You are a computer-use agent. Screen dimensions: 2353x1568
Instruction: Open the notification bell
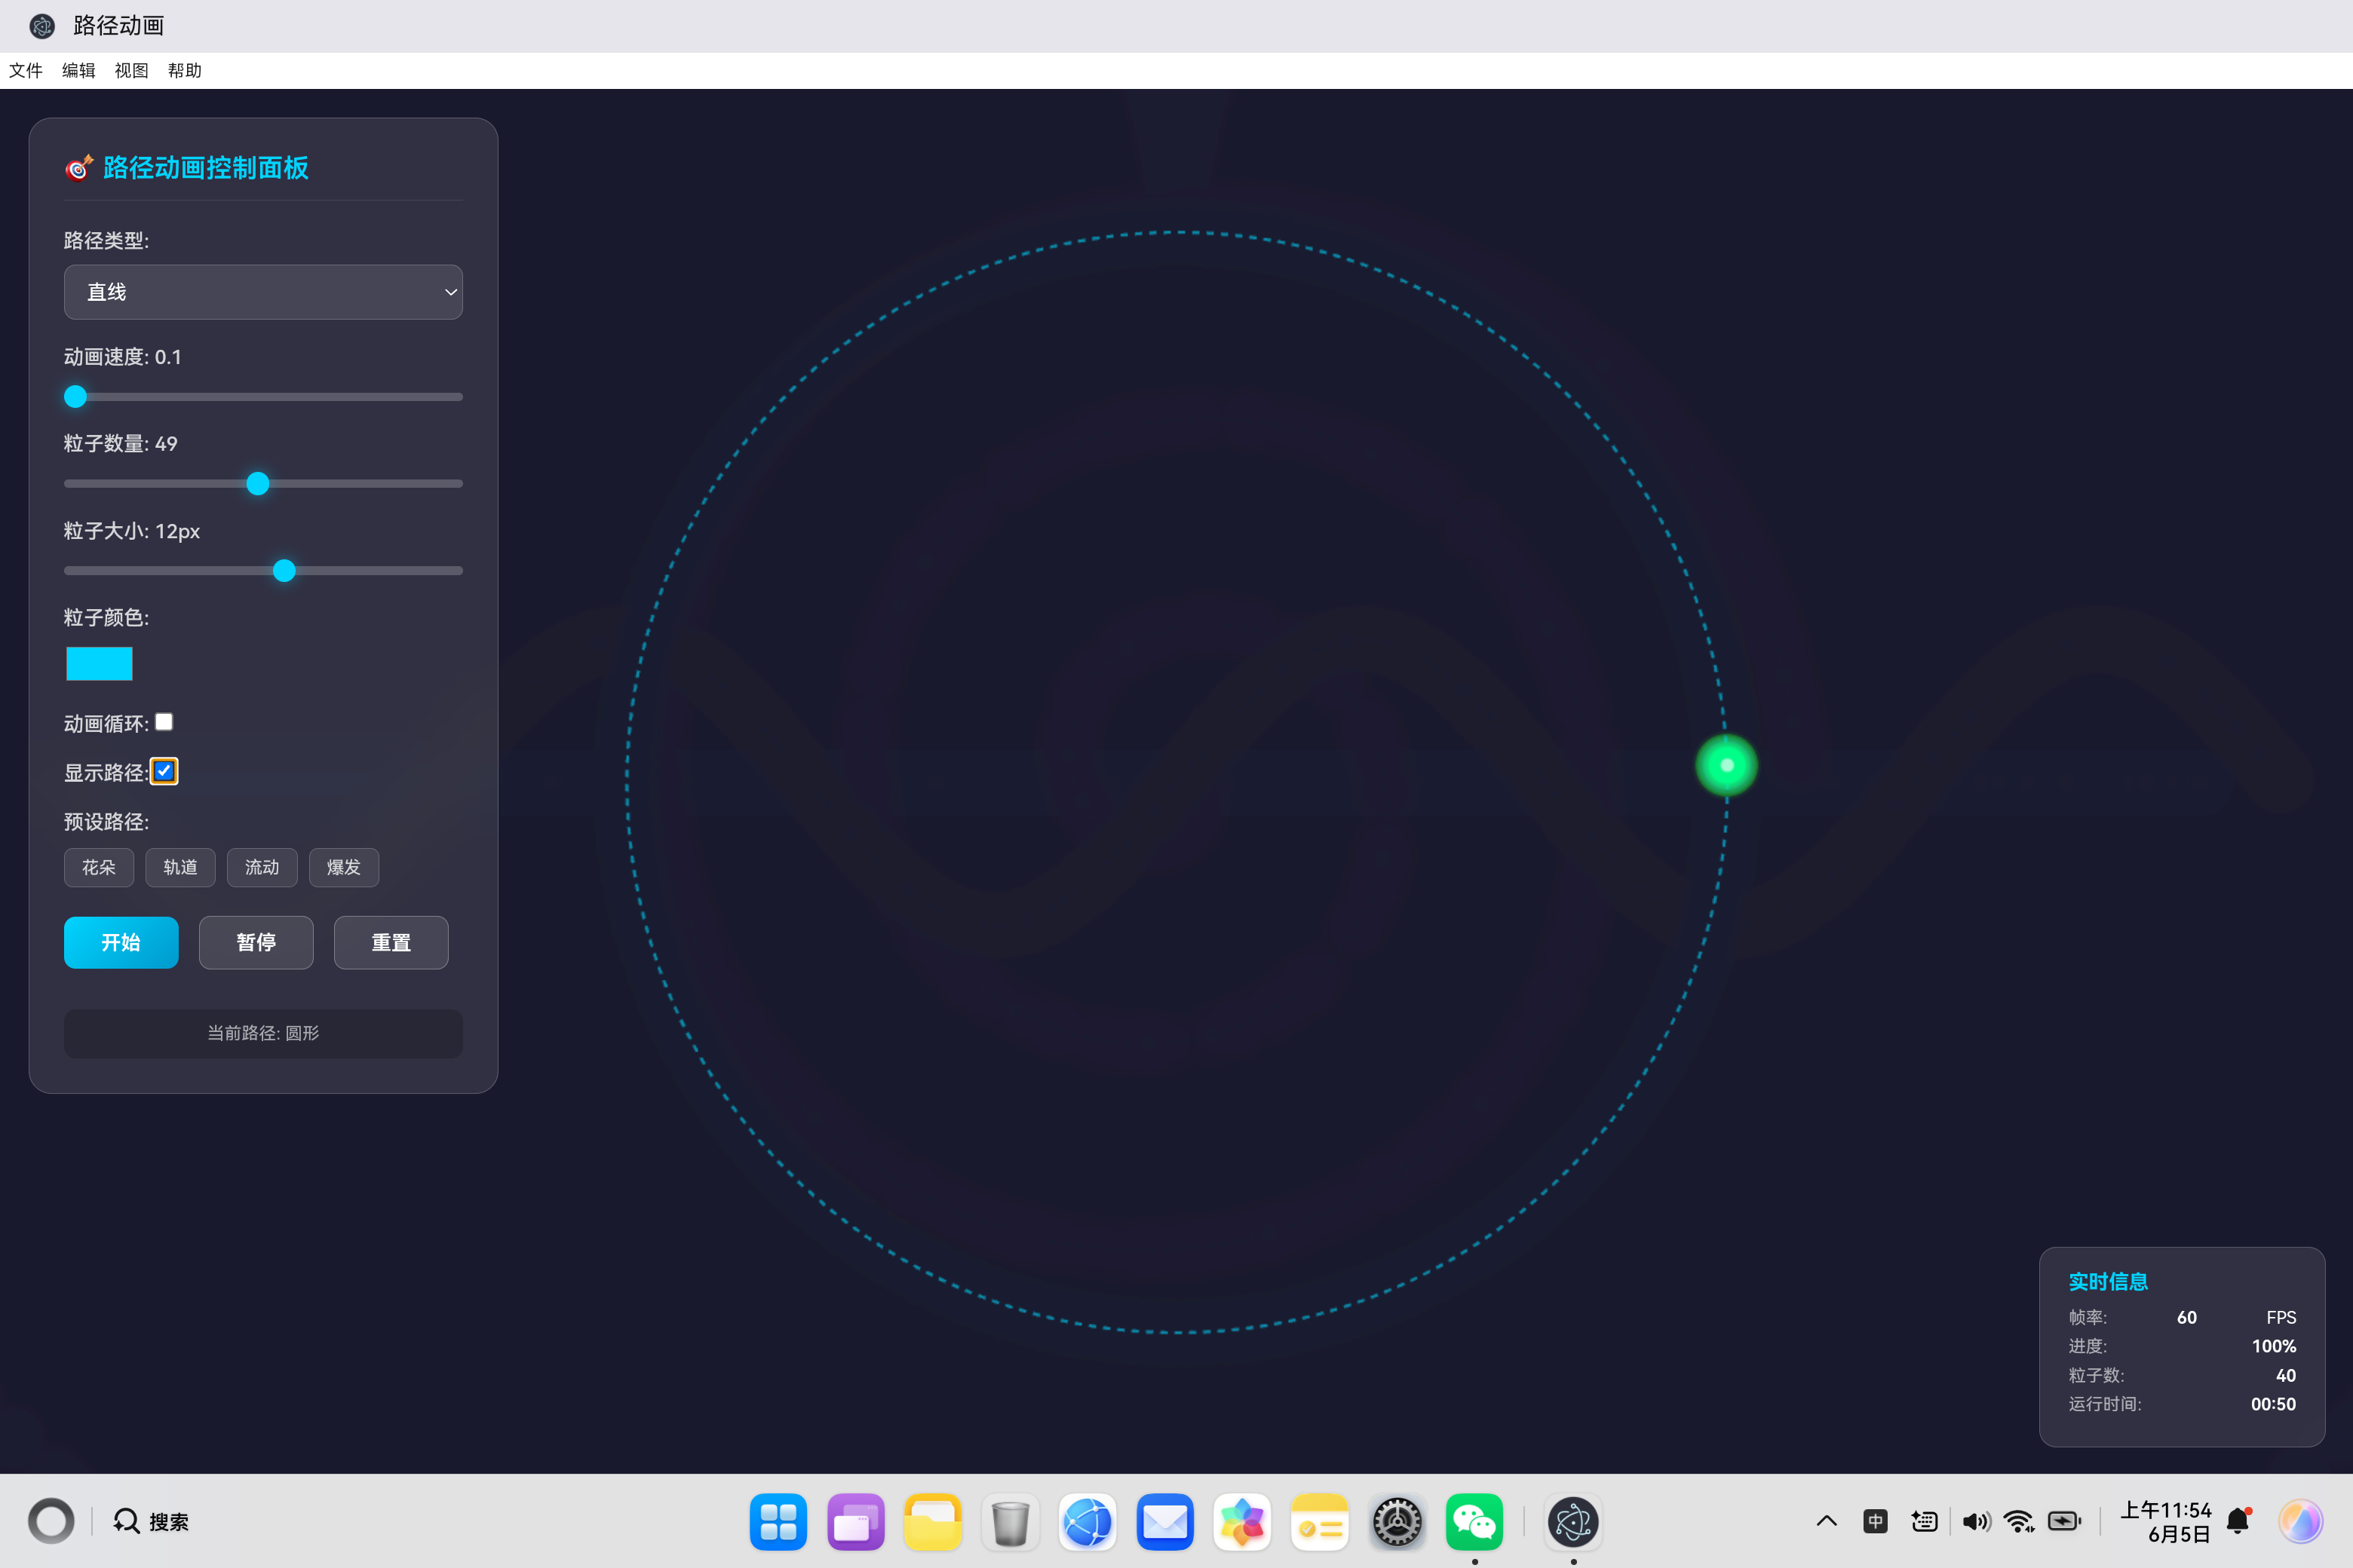[2239, 1521]
